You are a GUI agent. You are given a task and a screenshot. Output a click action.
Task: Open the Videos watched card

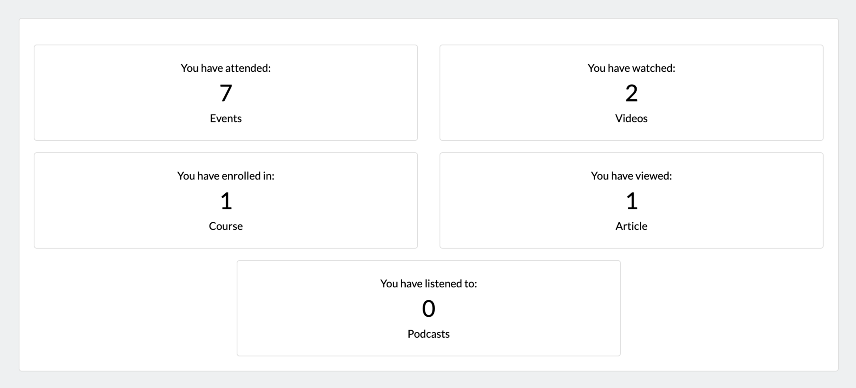(631, 93)
